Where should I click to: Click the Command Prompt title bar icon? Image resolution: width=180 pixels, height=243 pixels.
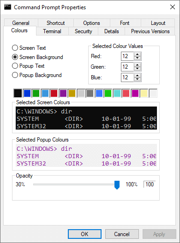click(7, 7)
